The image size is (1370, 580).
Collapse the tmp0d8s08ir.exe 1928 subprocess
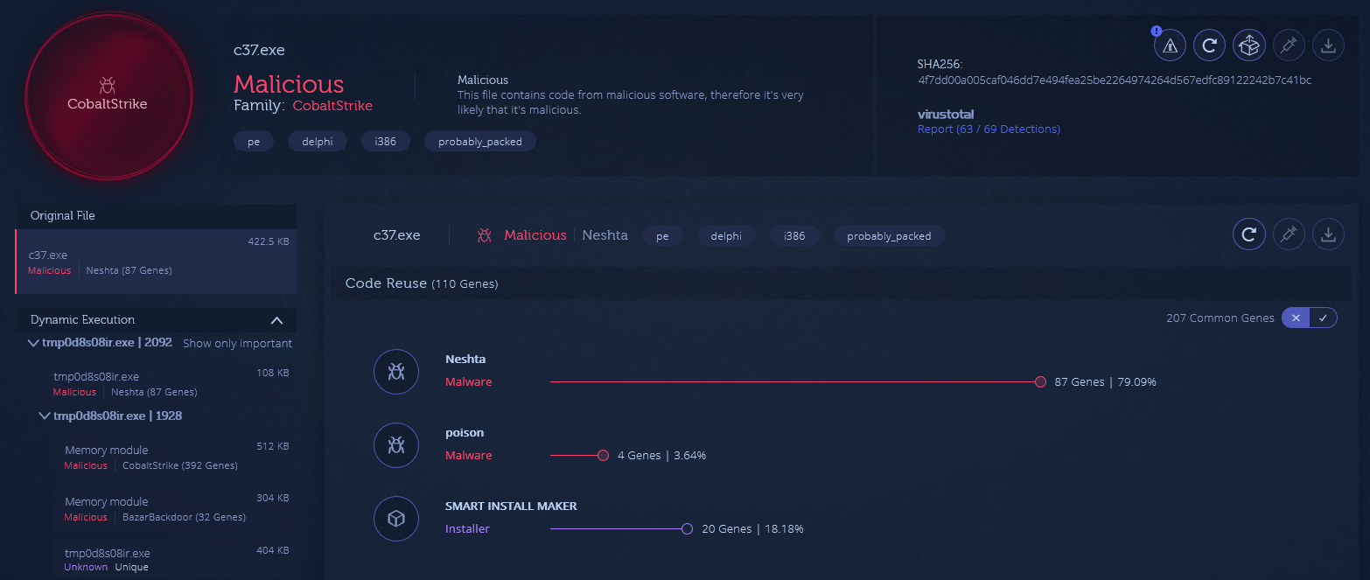coord(45,416)
